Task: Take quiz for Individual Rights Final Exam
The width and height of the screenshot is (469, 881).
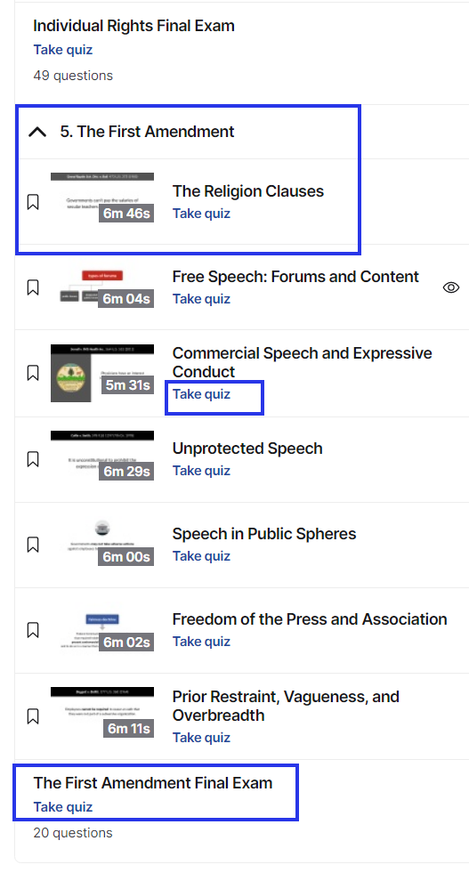Action: pyautogui.click(x=63, y=50)
